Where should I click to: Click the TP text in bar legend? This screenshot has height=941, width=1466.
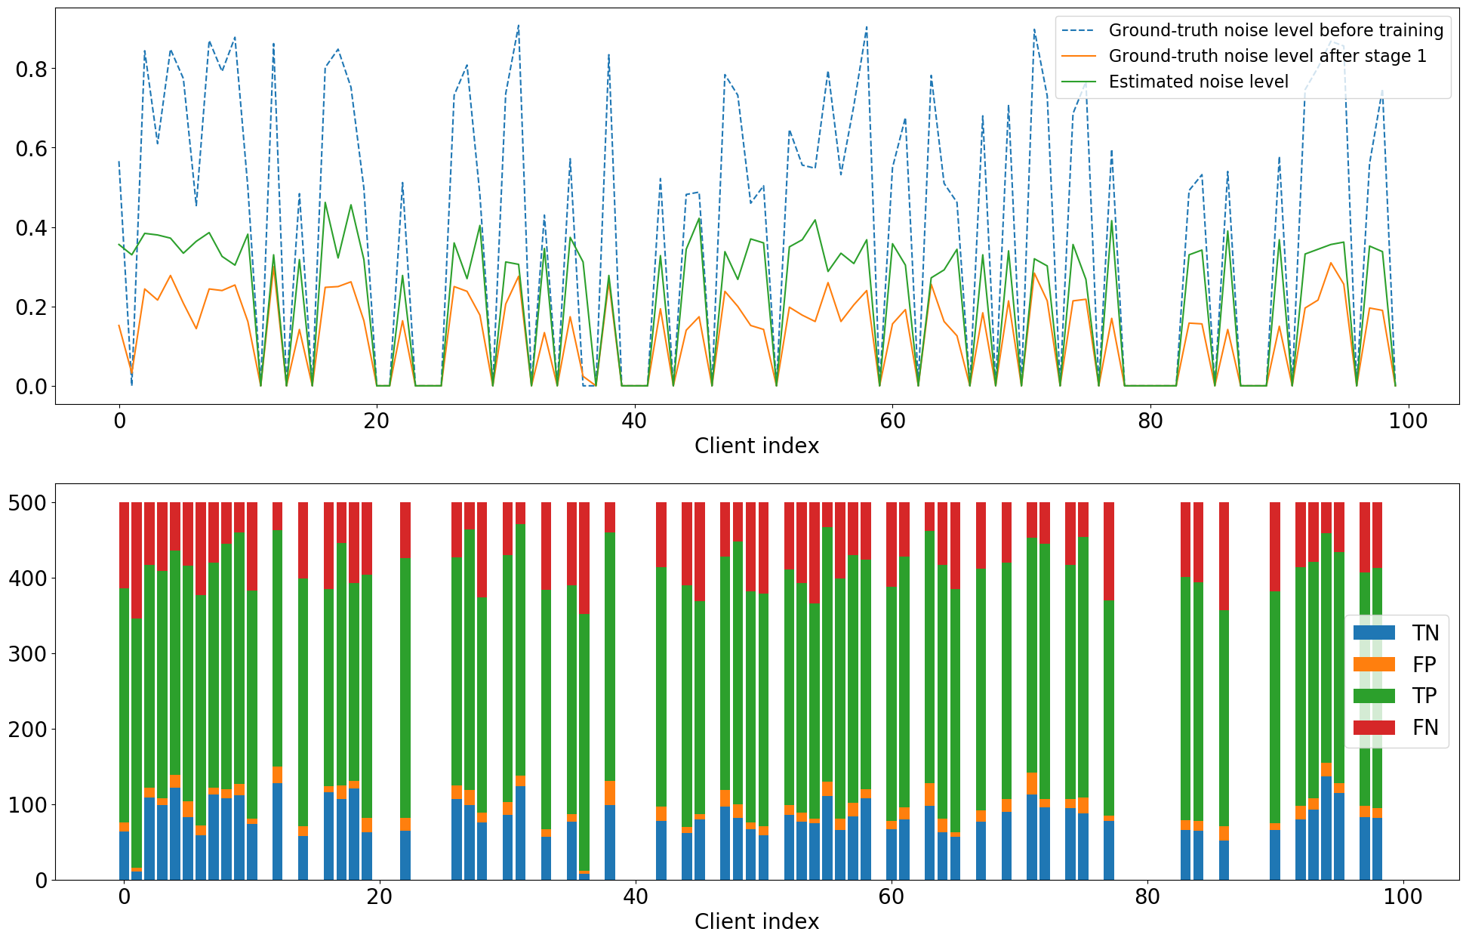[x=1424, y=696]
